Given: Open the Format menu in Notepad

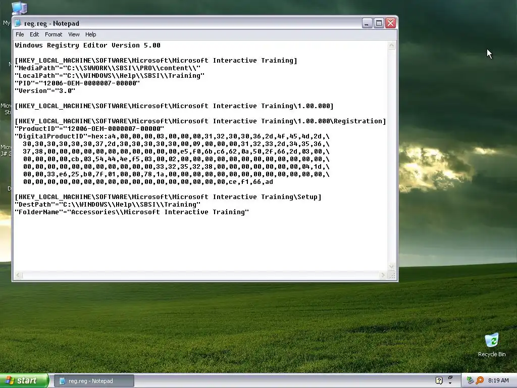Looking at the screenshot, I should coord(54,34).
